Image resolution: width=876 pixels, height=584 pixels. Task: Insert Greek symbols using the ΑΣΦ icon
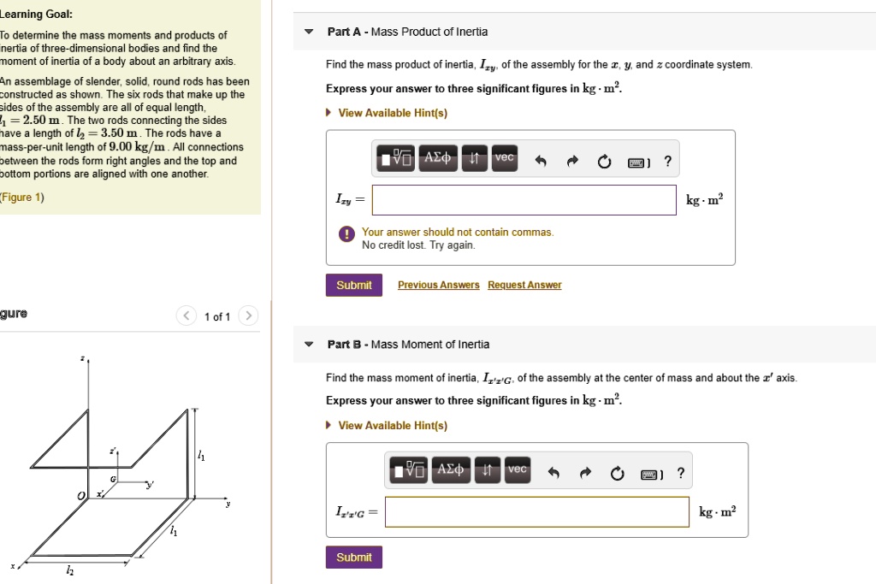tap(436, 160)
